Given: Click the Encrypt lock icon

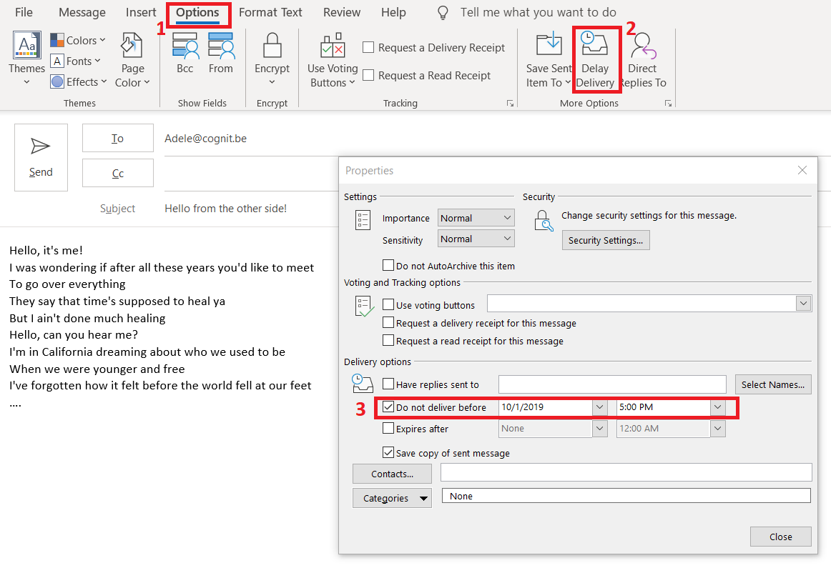Looking at the screenshot, I should (x=272, y=46).
